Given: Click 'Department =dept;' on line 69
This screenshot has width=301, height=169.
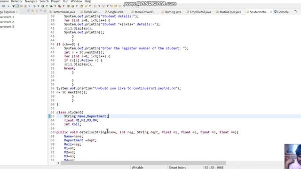Looking at the screenshot, I should point(80,140).
